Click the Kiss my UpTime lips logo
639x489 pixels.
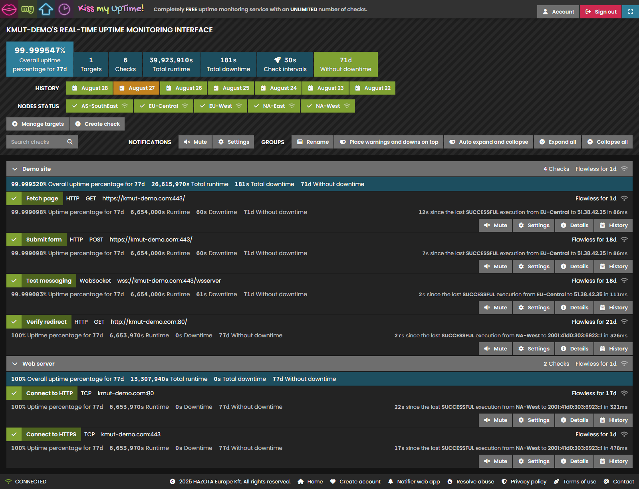[8, 9]
